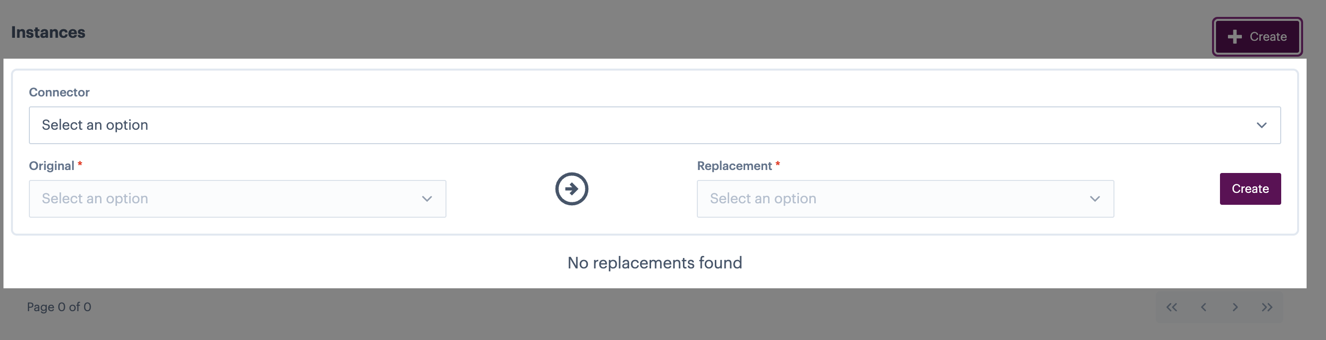The width and height of the screenshot is (1326, 340).
Task: Click the plus icon on the top Create button
Action: tap(1234, 36)
